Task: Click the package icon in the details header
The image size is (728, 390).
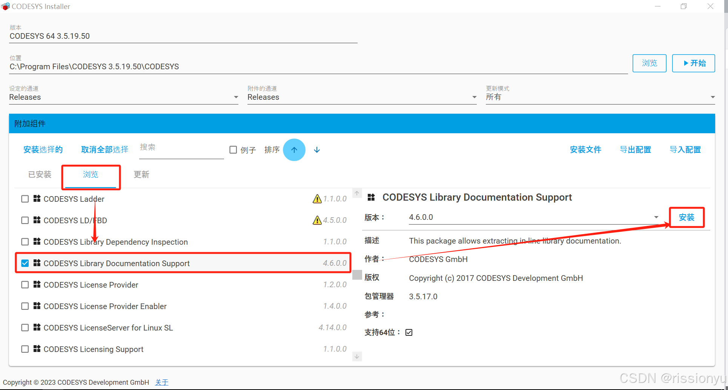Action: 372,197
